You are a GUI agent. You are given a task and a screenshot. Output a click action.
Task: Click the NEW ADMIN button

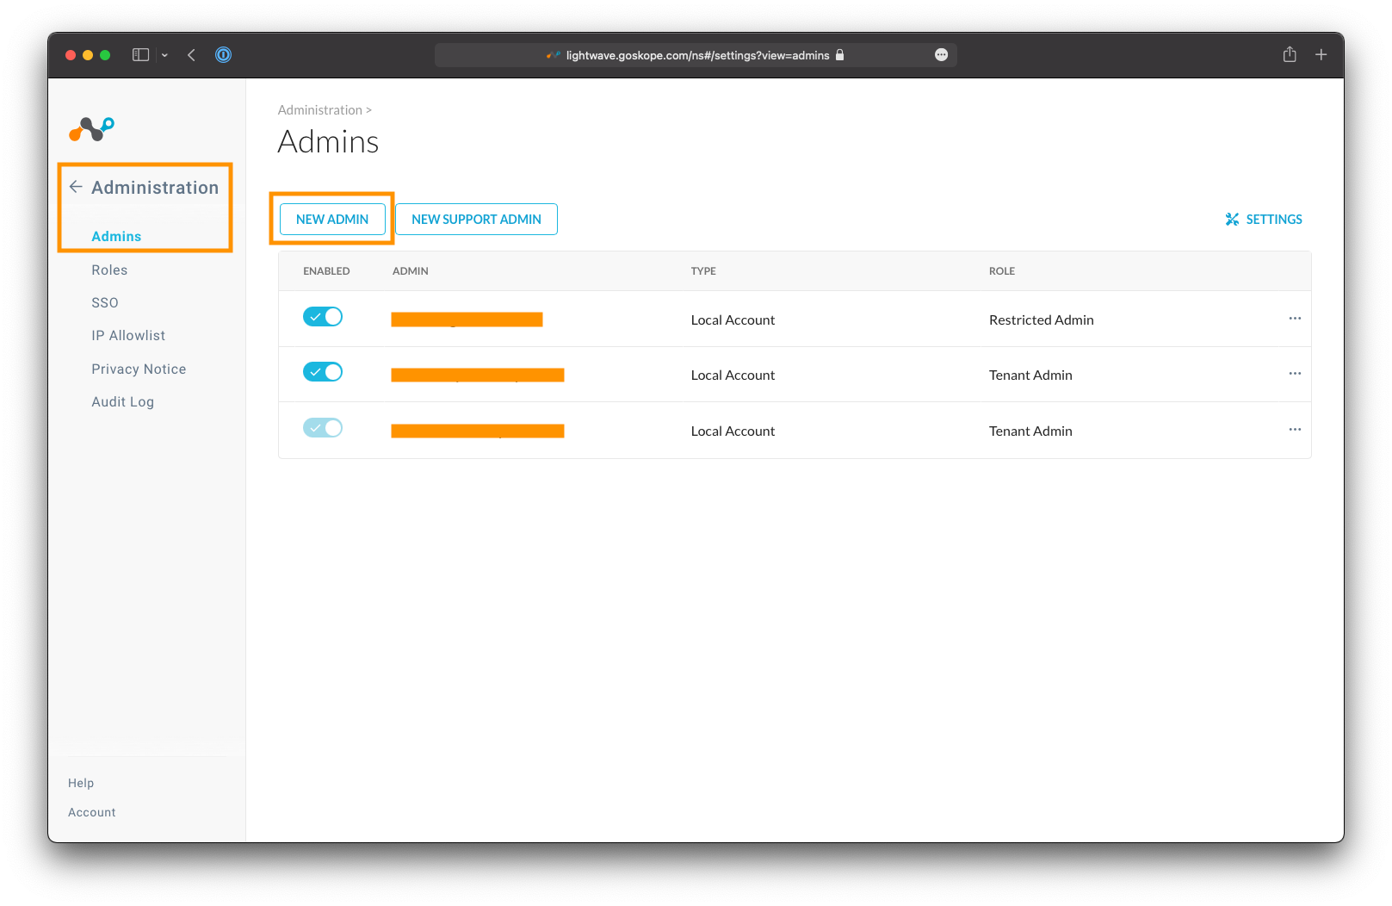tap(332, 220)
